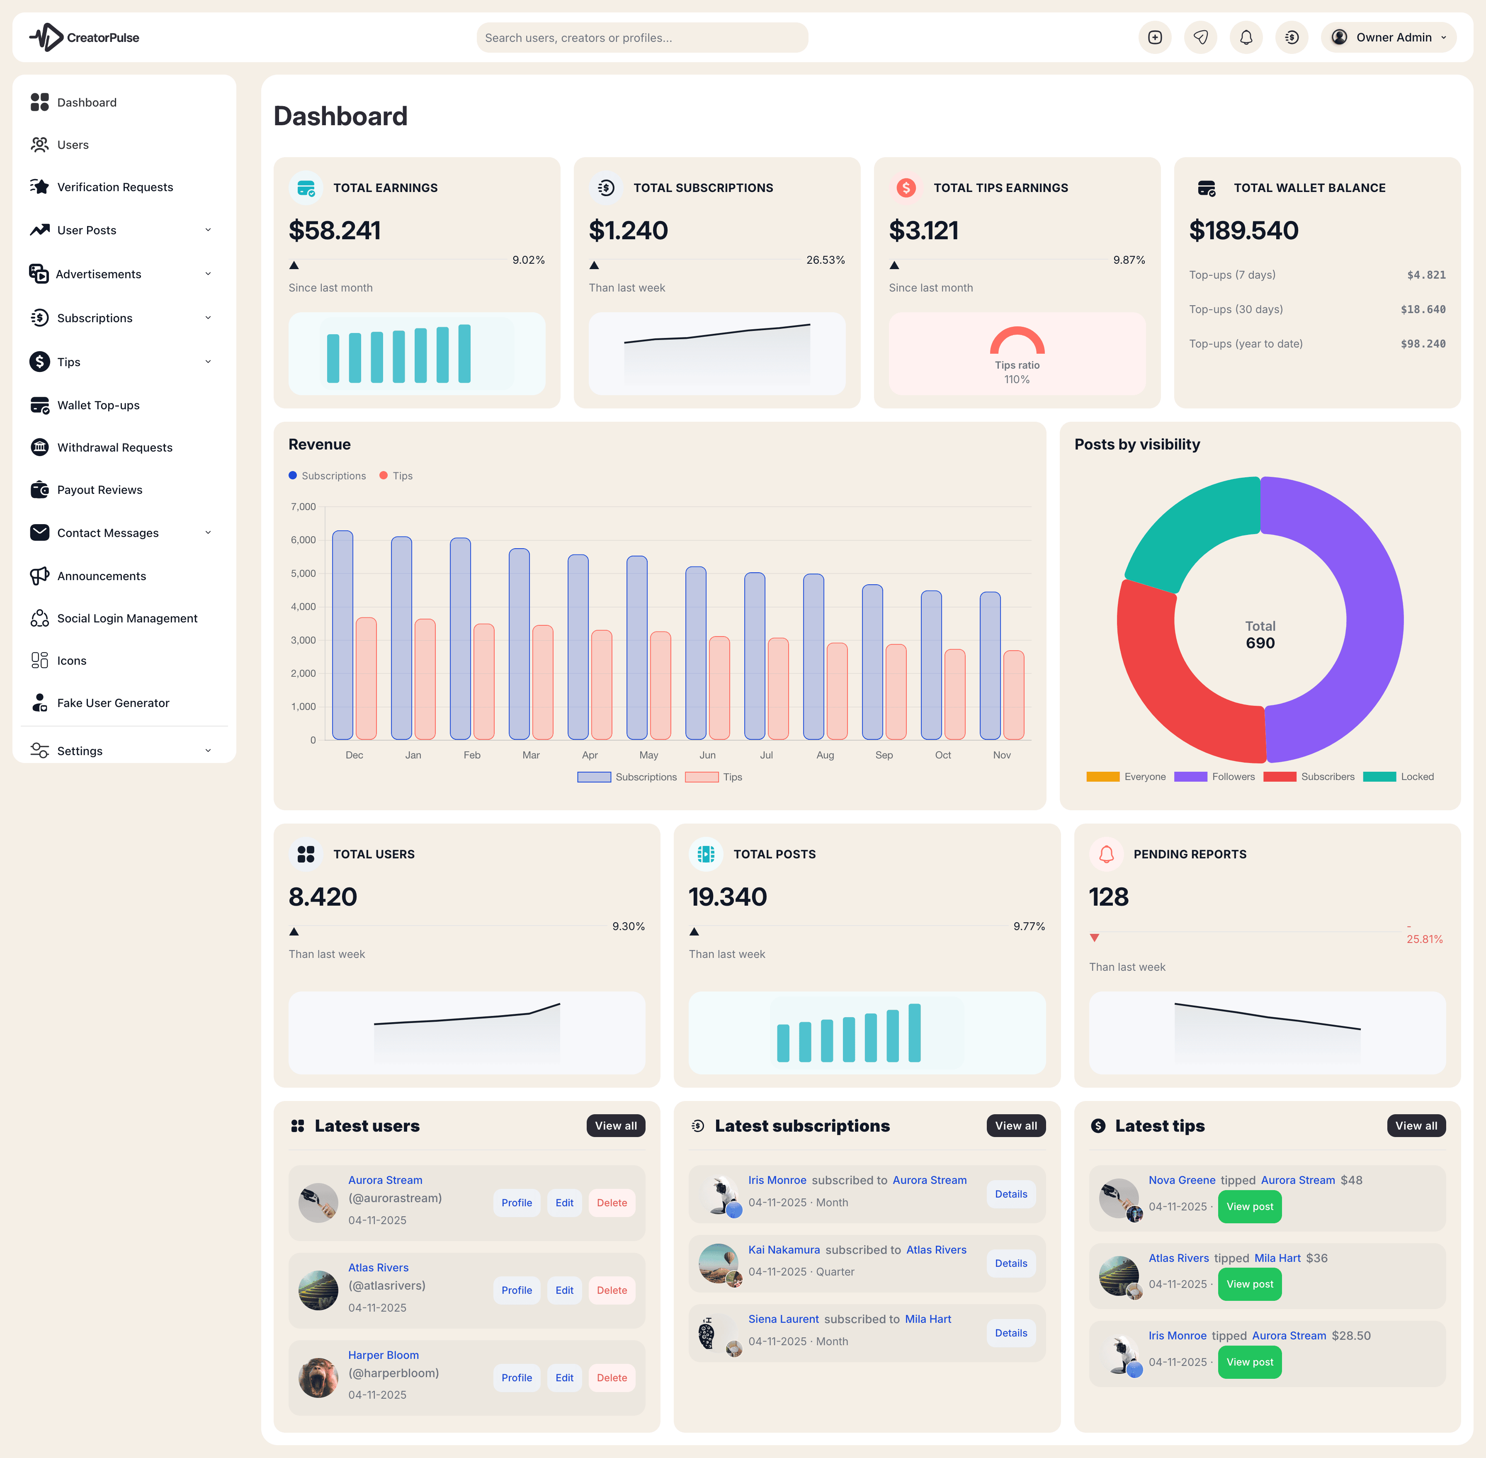Image resolution: width=1486 pixels, height=1458 pixels.
Task: Click View all in Latest users
Action: point(616,1126)
